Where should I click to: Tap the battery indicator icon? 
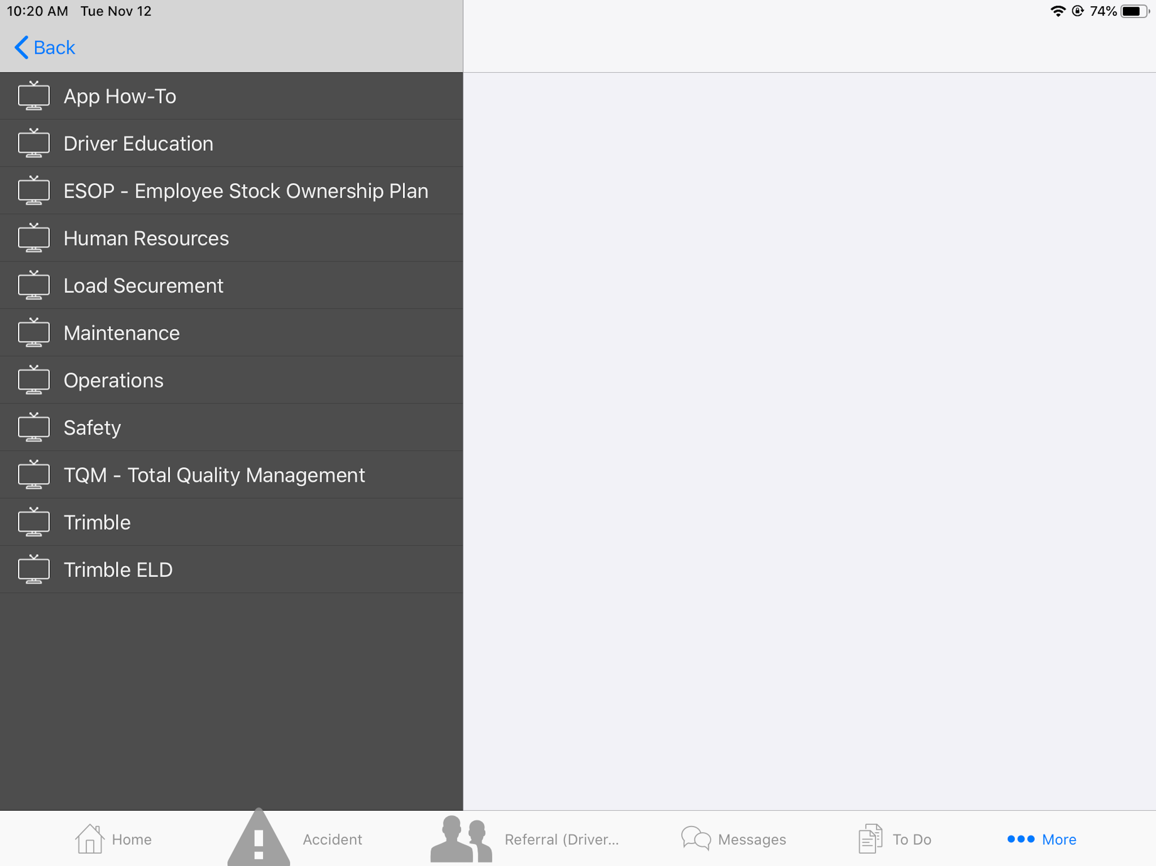(1135, 11)
